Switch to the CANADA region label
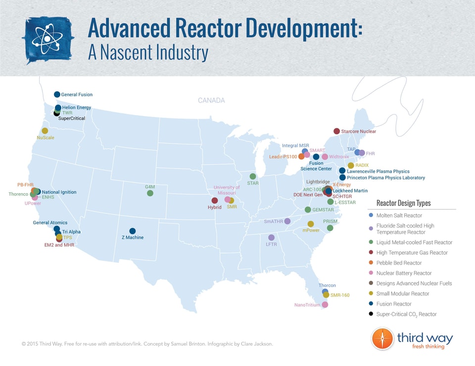475x366 pixels. [x=211, y=100]
